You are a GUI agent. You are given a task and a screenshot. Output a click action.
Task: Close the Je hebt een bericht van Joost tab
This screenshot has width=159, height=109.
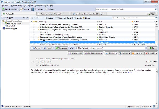point(105,14)
